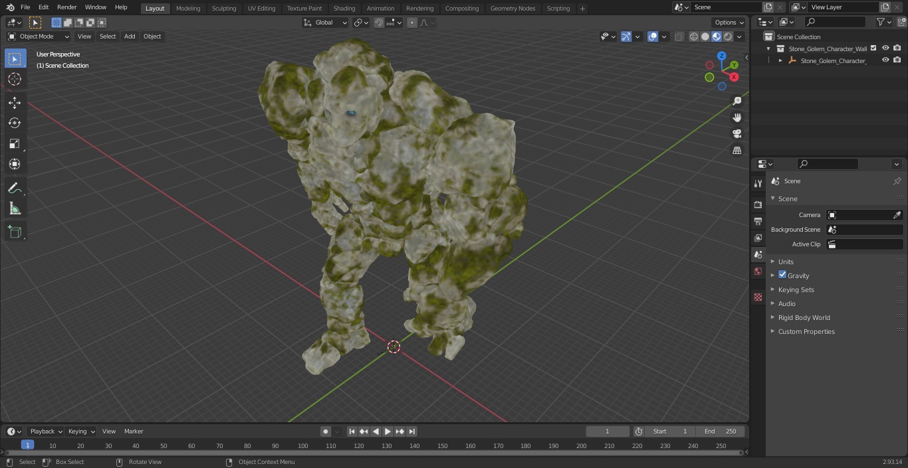Toggle X-ray mode
Viewport: 908px width, 468px height.
click(679, 37)
